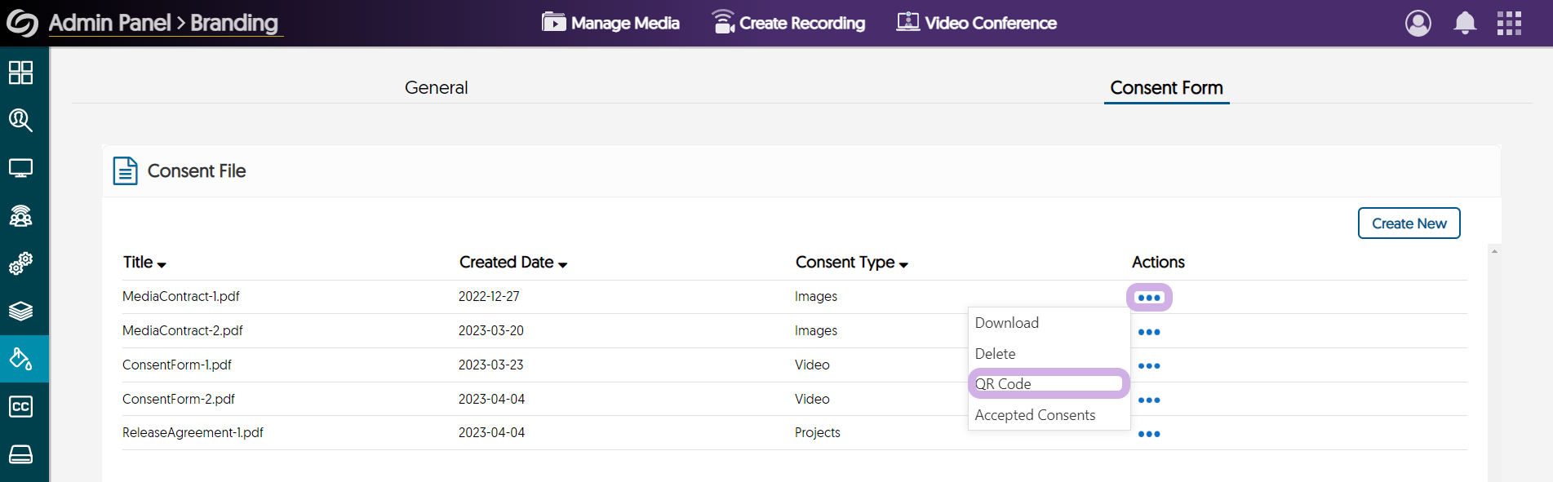The width and height of the screenshot is (1553, 482).
Task: Click the search magnifier sidebar icon
Action: pyautogui.click(x=20, y=121)
